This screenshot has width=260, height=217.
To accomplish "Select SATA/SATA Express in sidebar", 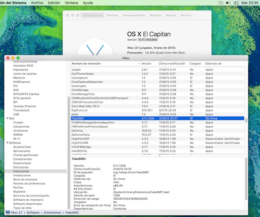I will point(26,94).
